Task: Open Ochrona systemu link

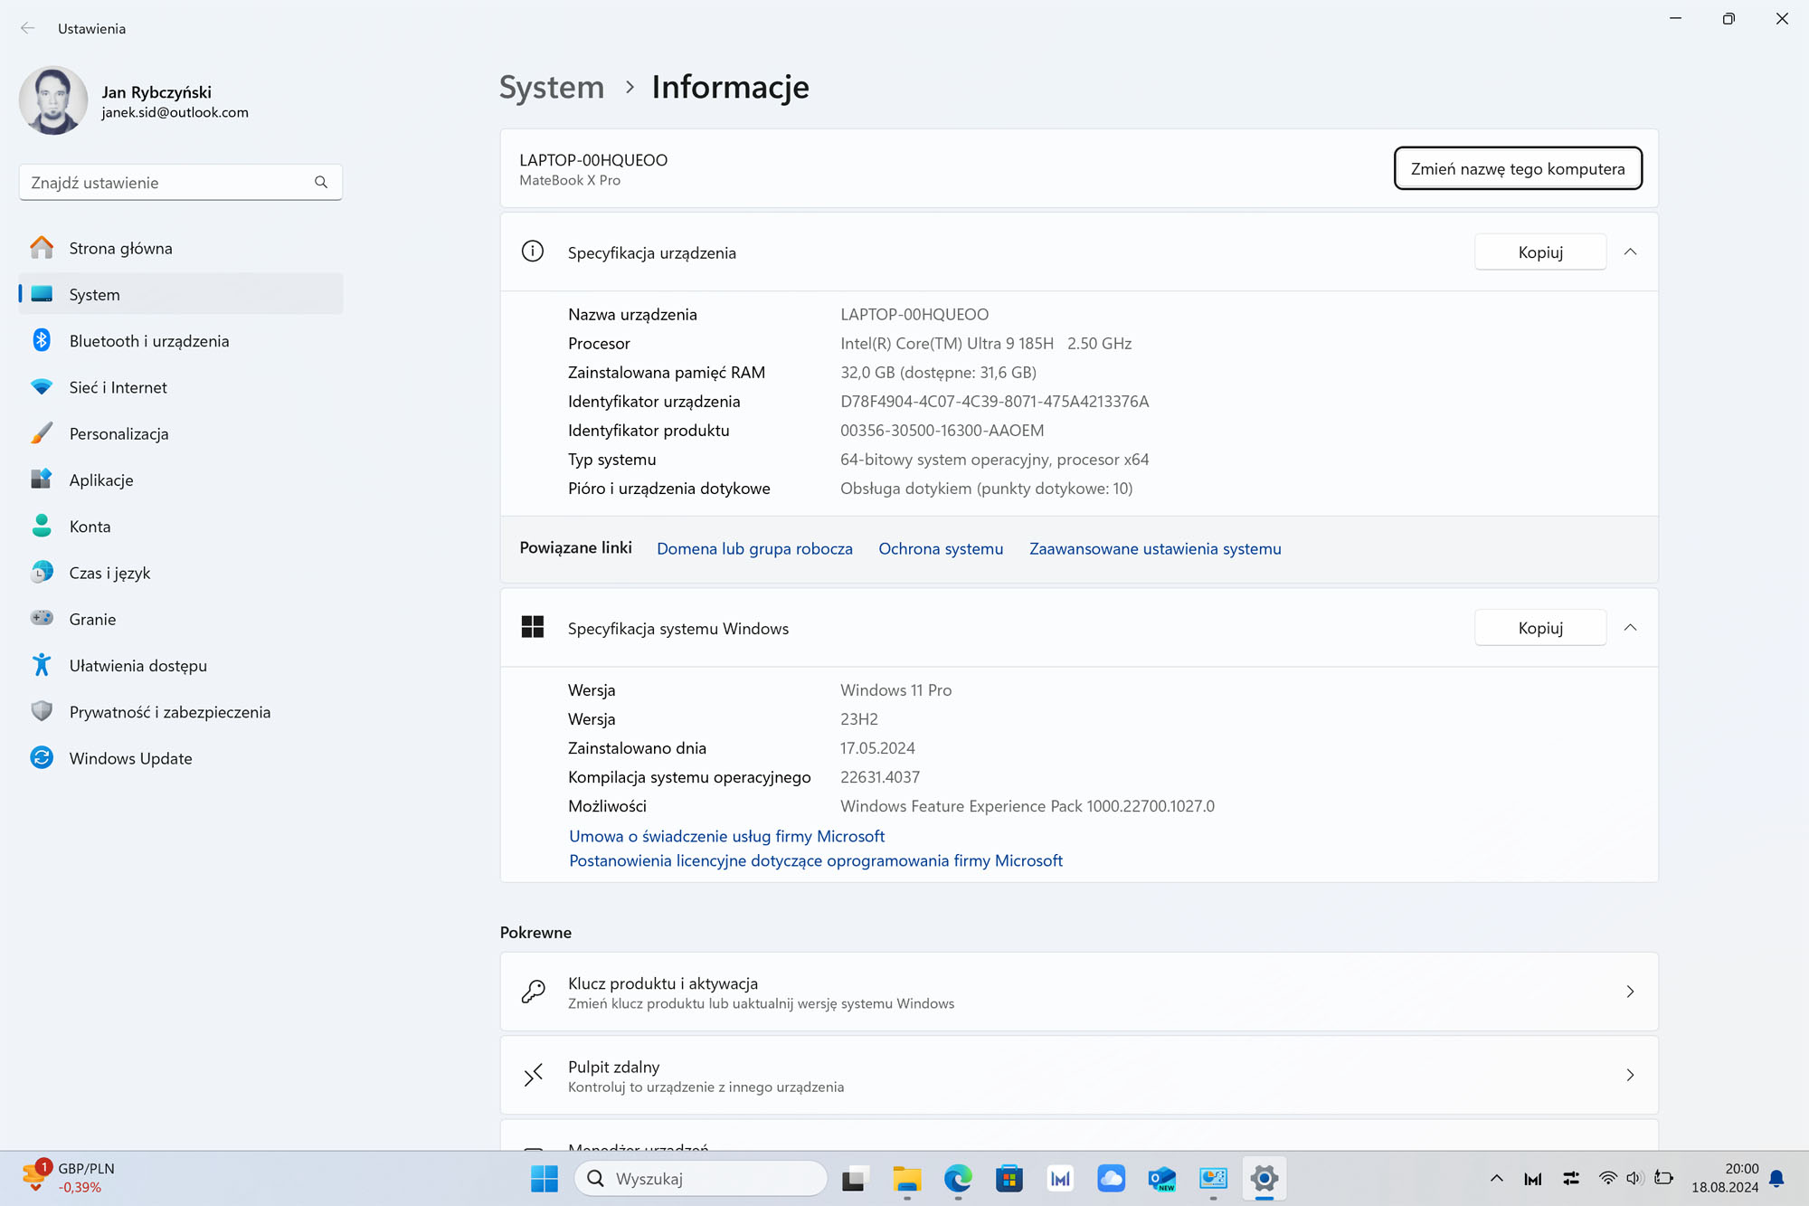Action: (941, 548)
